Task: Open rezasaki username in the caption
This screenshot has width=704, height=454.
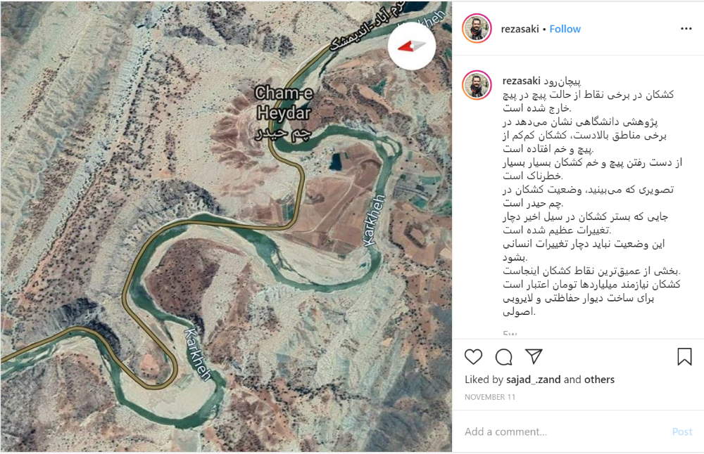Action: [x=521, y=81]
